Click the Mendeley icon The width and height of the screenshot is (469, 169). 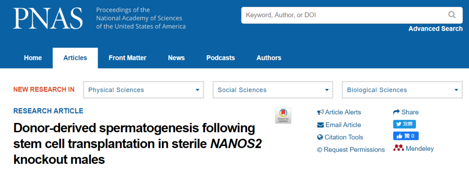tap(398, 148)
